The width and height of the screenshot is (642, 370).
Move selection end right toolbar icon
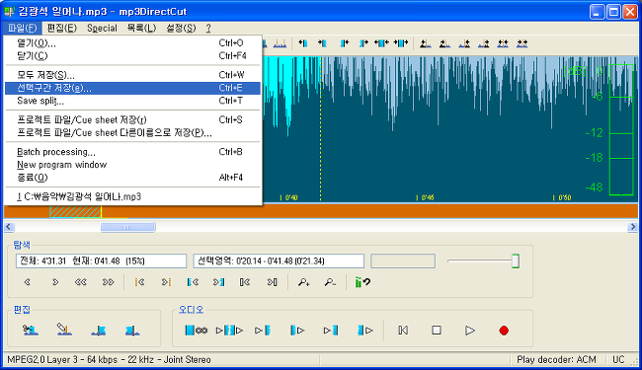coord(363,43)
